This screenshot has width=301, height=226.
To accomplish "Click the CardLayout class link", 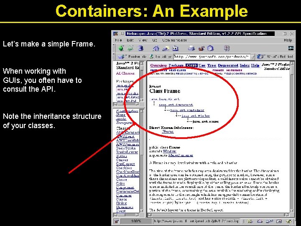I will pyautogui.click(x=125, y=164).
